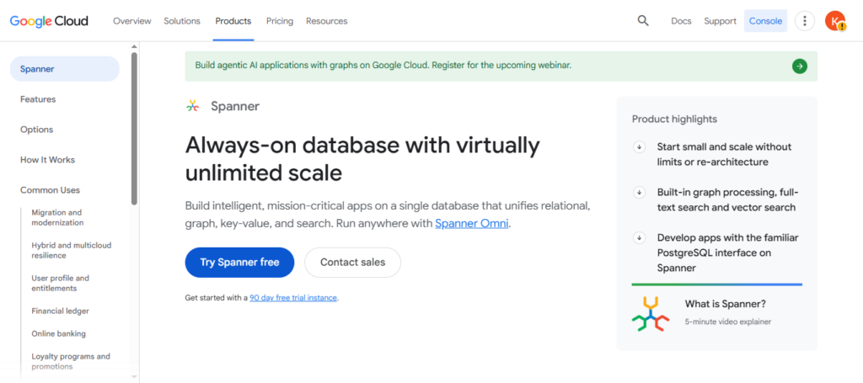Open the Resources nav item
The height and width of the screenshot is (383, 863).
click(x=327, y=21)
